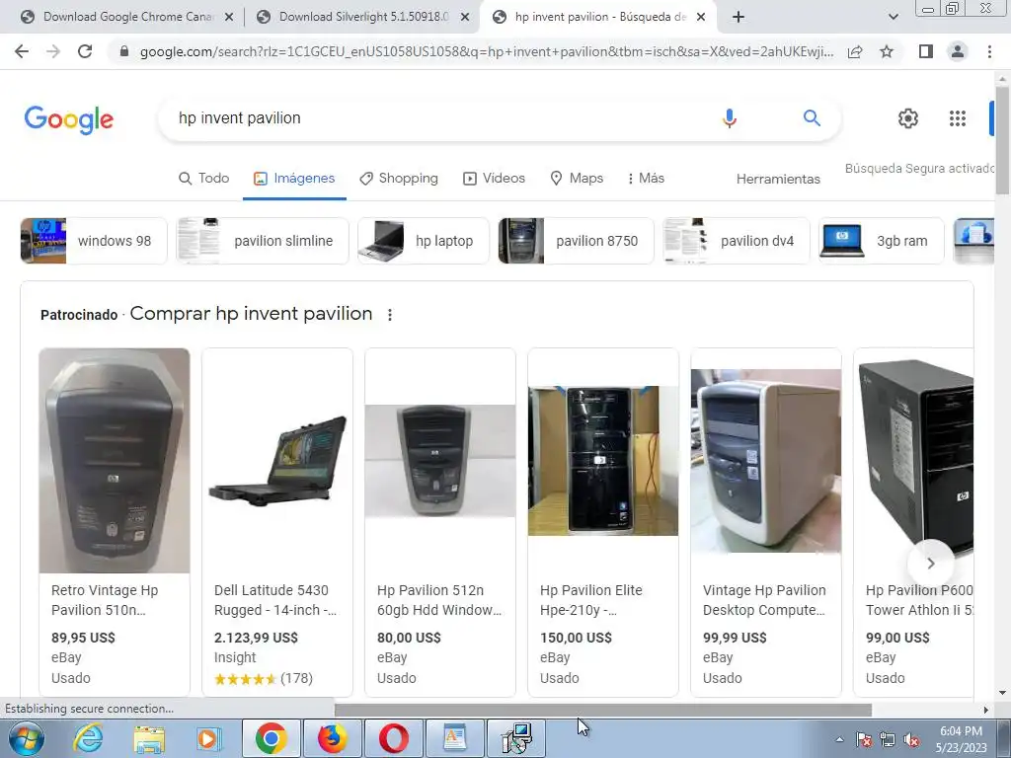Open the Hp Pavilion 512n product image

[x=440, y=460]
